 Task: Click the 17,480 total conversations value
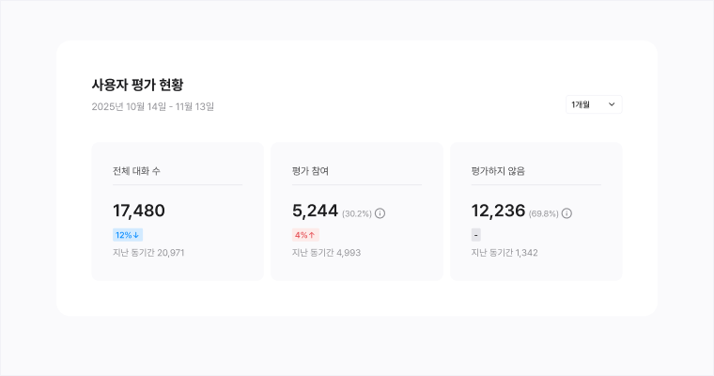pos(139,211)
